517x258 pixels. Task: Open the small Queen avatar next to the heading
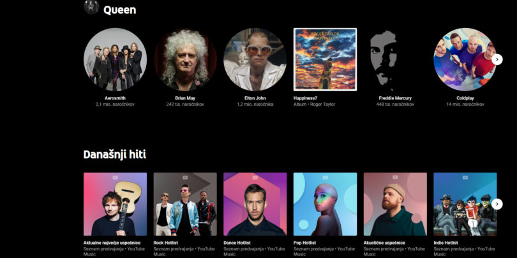(x=91, y=7)
